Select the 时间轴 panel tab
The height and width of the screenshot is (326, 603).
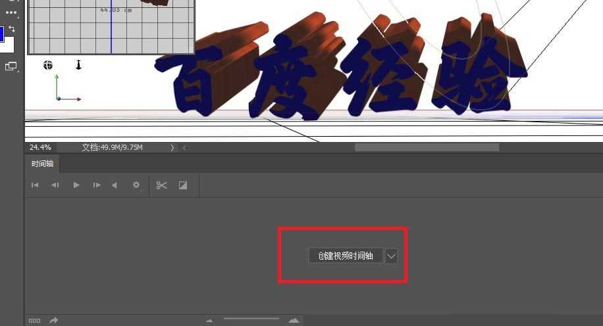(x=42, y=164)
